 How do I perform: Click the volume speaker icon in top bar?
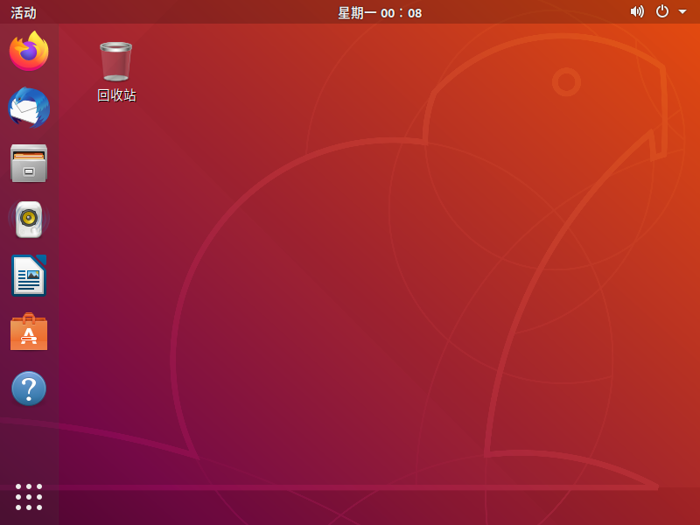[x=637, y=11]
